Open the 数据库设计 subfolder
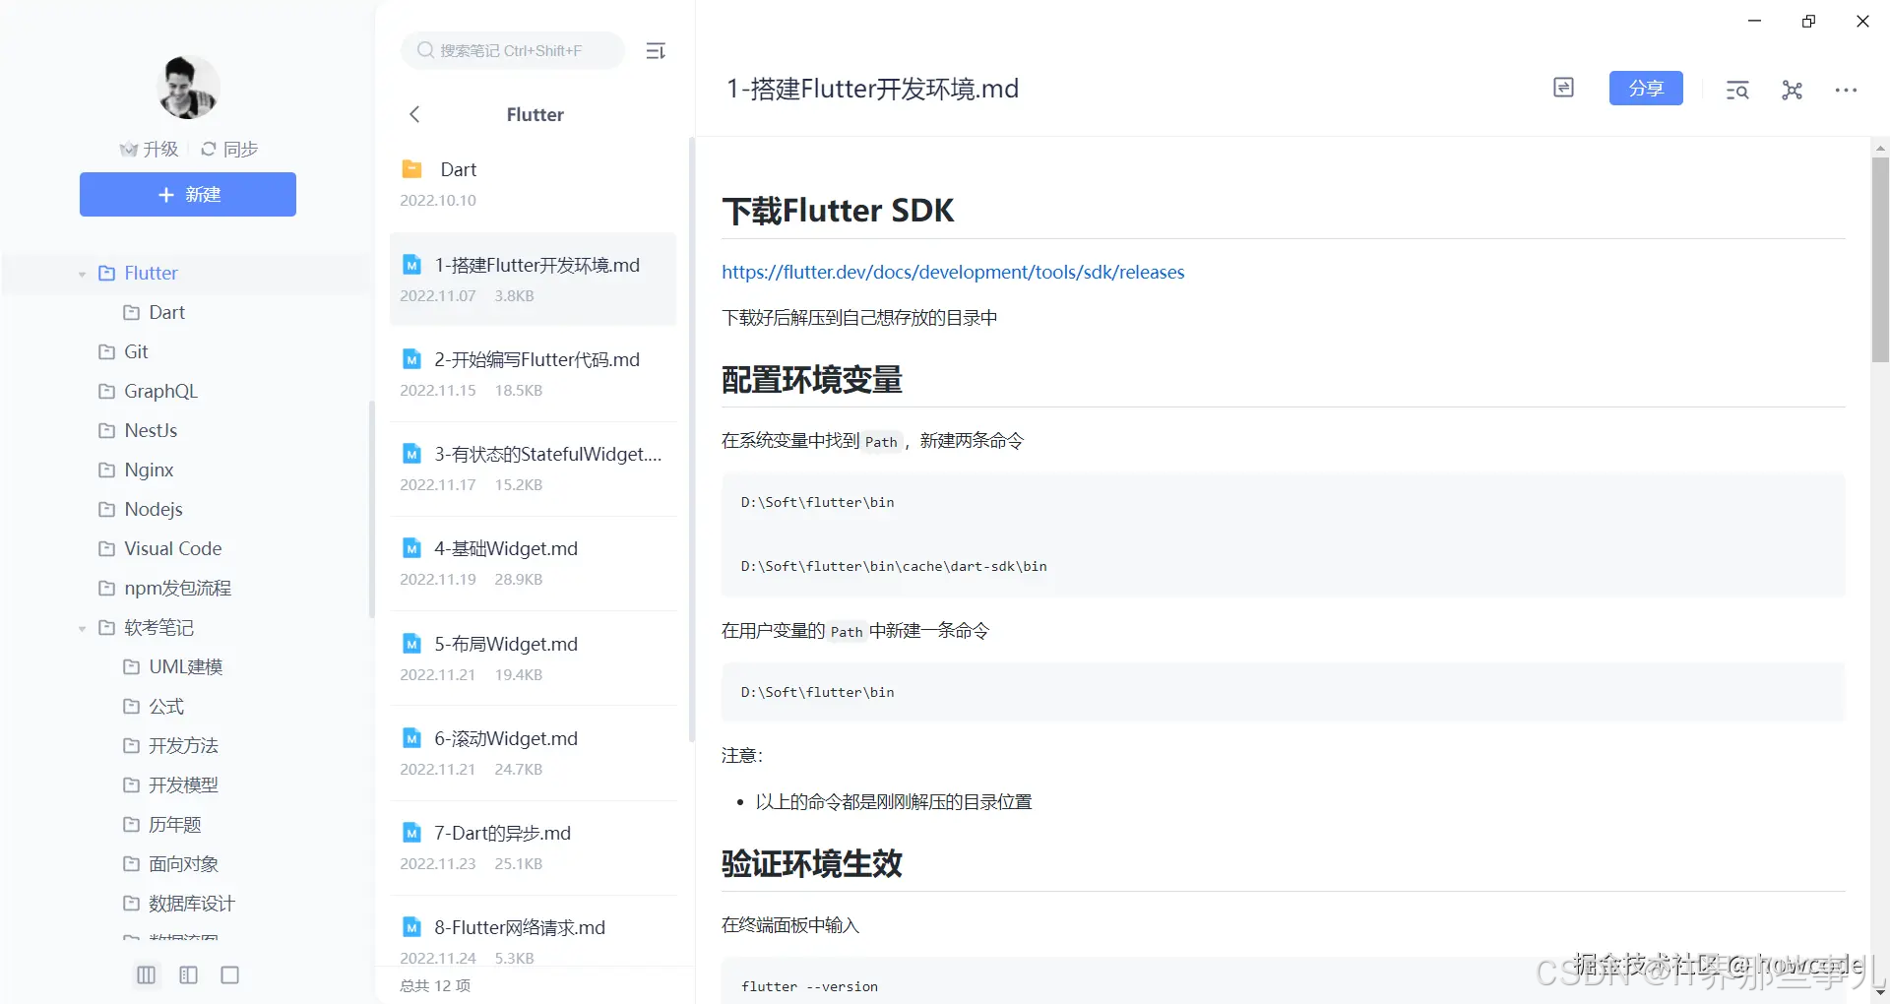Screen dimensions: 1890x1004 tap(191, 903)
